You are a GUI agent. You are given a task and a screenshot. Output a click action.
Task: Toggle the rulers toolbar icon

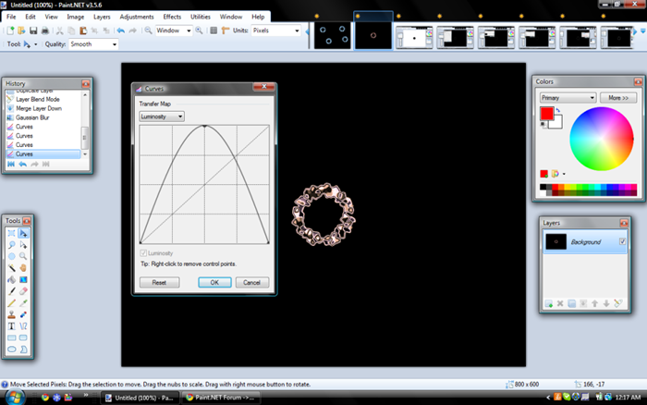226,31
